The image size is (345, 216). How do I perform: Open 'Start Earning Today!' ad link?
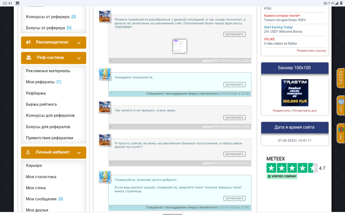(x=278, y=27)
